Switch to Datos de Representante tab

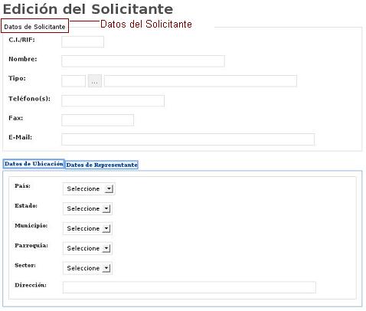(102, 165)
